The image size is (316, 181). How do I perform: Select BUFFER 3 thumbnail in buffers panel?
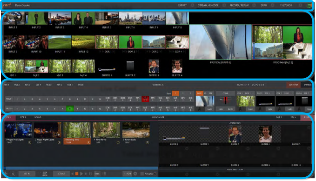(235, 134)
